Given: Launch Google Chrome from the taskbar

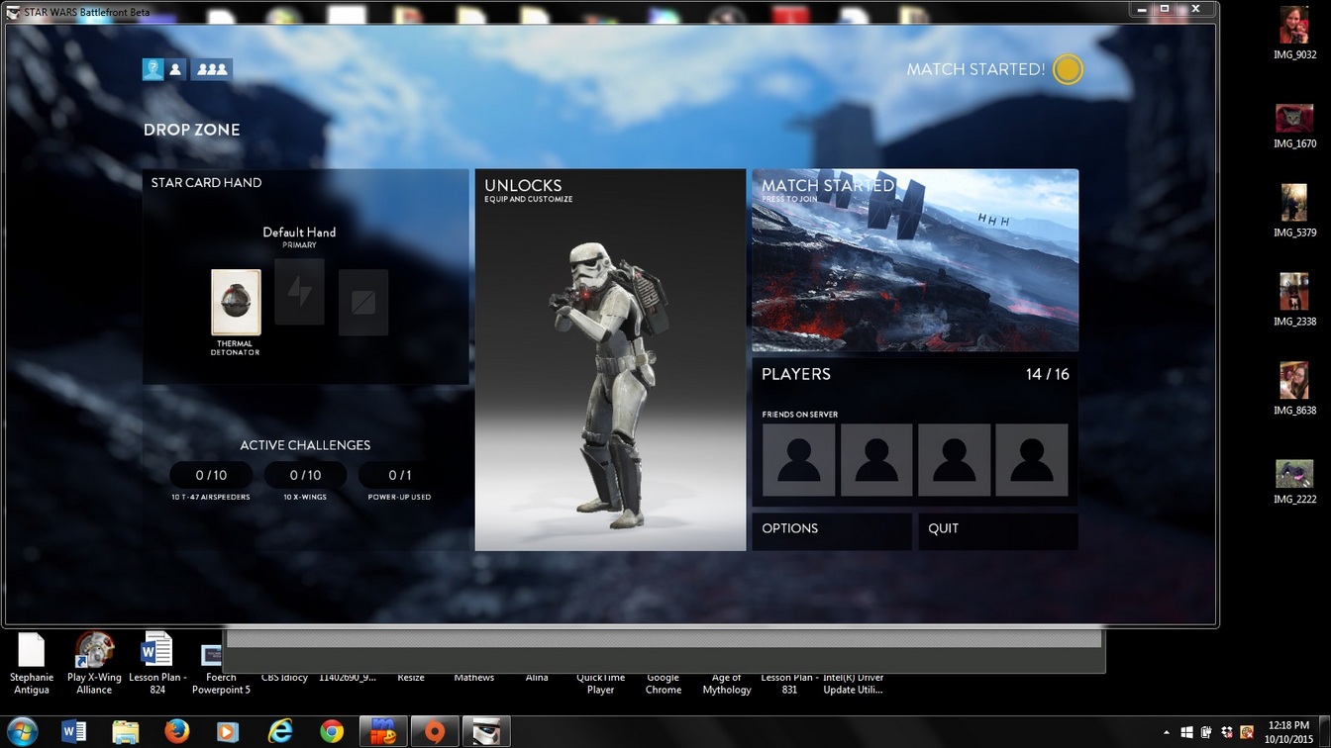Looking at the screenshot, I should pos(332,732).
